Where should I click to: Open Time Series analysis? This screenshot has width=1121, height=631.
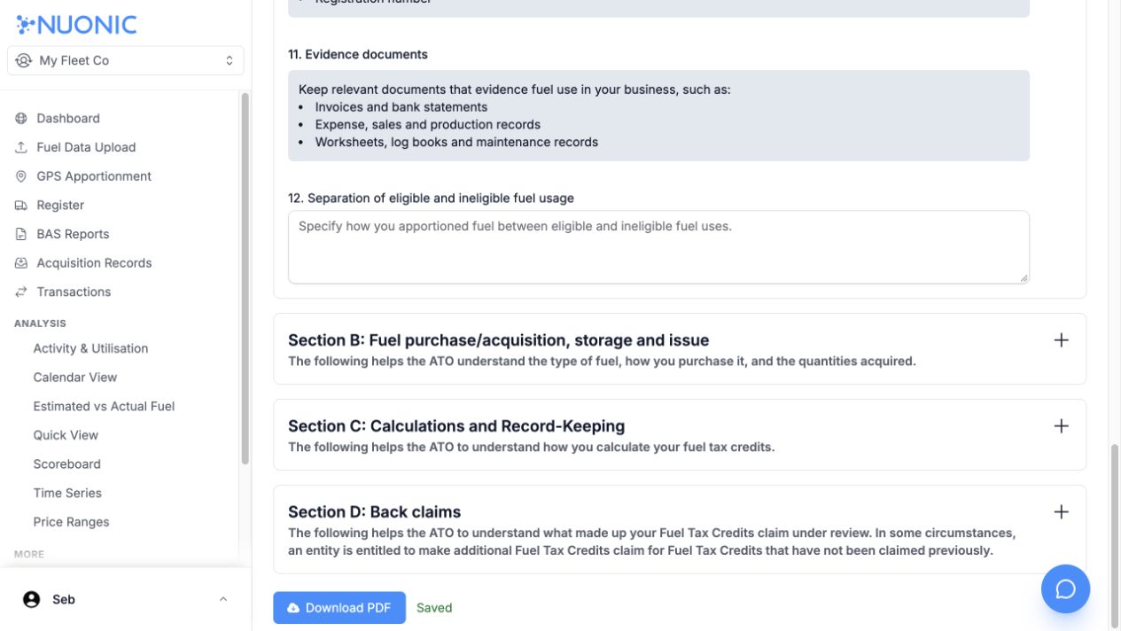click(x=67, y=493)
